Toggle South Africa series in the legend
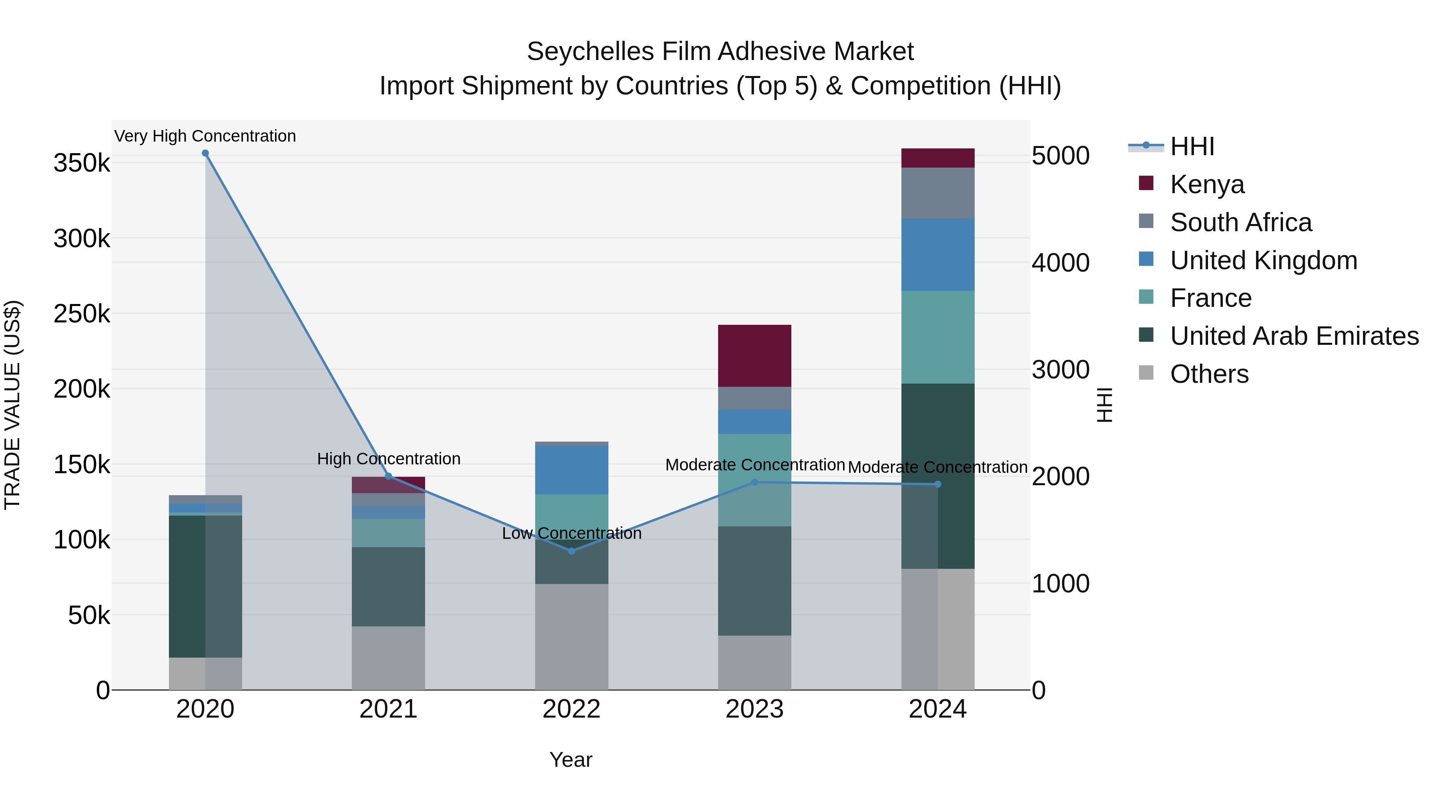 click(1225, 222)
